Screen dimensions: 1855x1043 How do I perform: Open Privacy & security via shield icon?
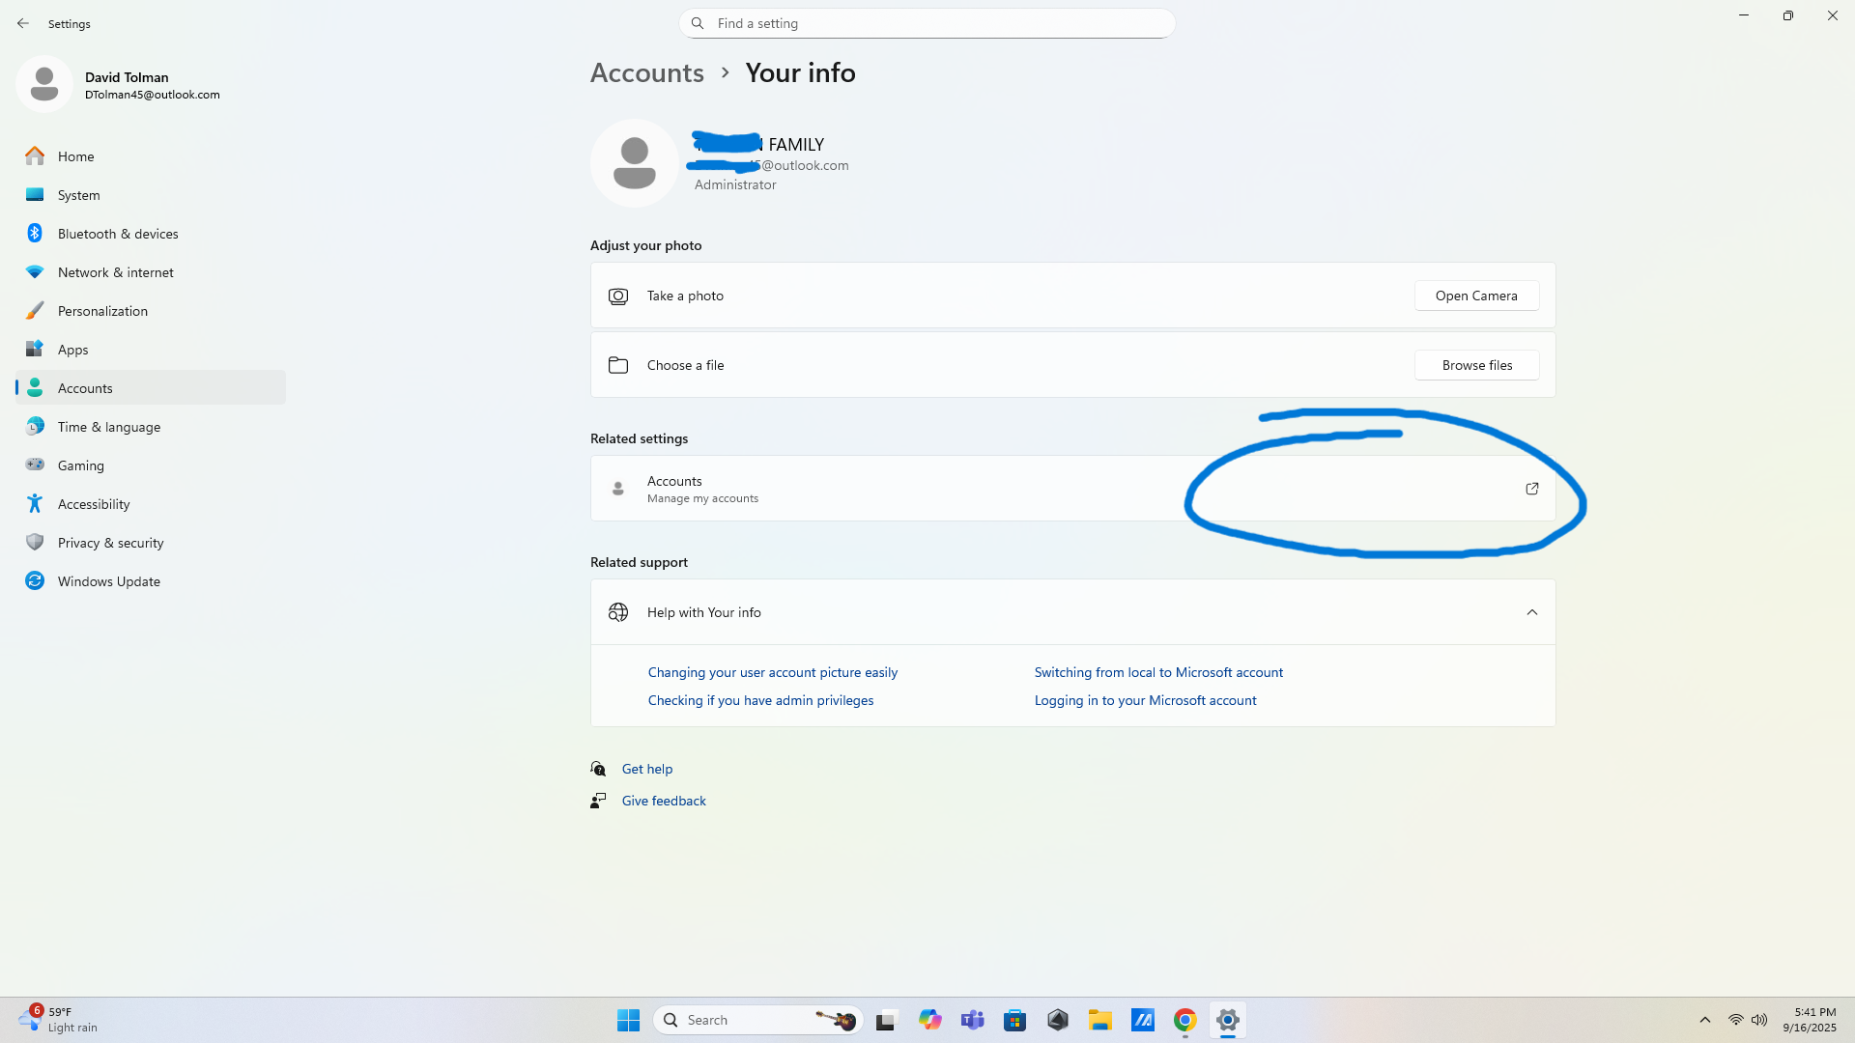pyautogui.click(x=35, y=542)
